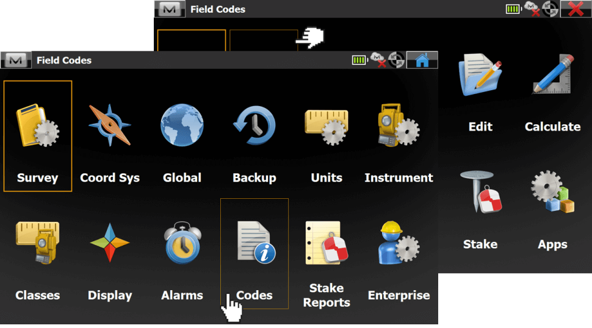The height and width of the screenshot is (328, 592).
Task: Click 'Field Codes' title in front window
Action: coord(64,60)
